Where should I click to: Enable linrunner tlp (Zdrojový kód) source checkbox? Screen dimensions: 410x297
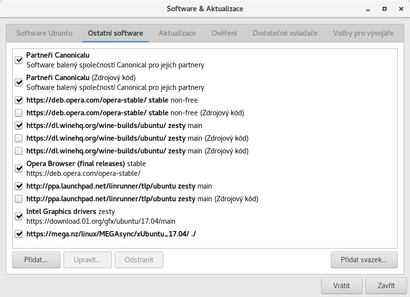[x=19, y=199]
